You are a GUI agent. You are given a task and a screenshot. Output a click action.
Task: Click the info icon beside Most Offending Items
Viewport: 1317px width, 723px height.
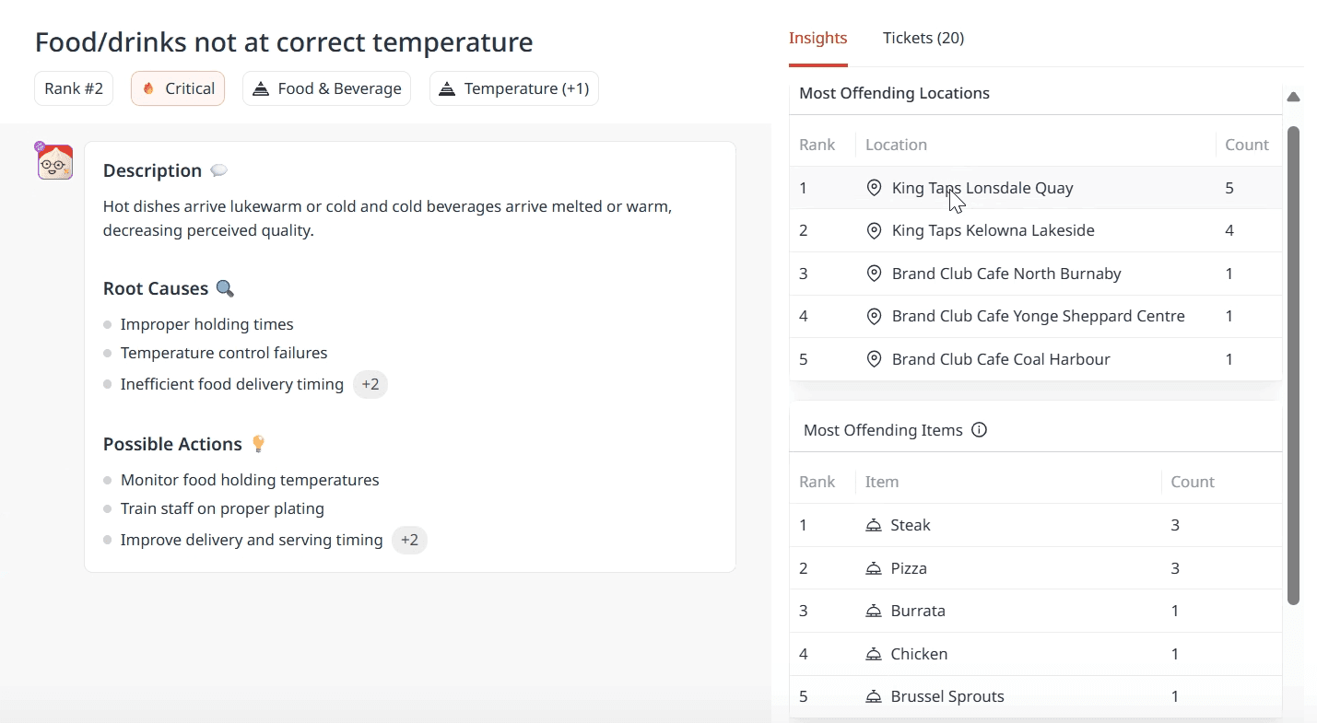[x=980, y=430]
